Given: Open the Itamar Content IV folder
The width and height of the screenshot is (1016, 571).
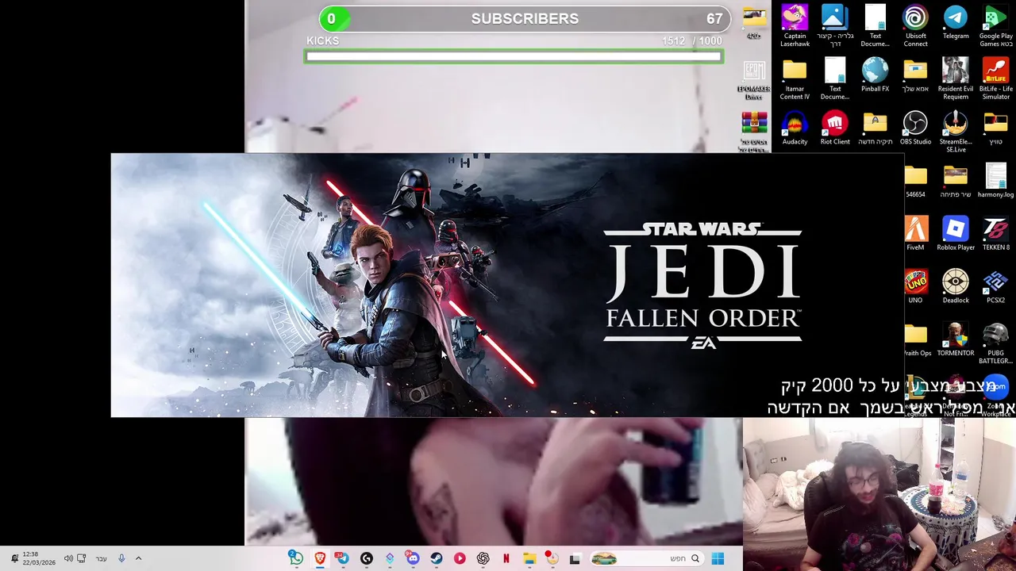Looking at the screenshot, I should (x=795, y=79).
